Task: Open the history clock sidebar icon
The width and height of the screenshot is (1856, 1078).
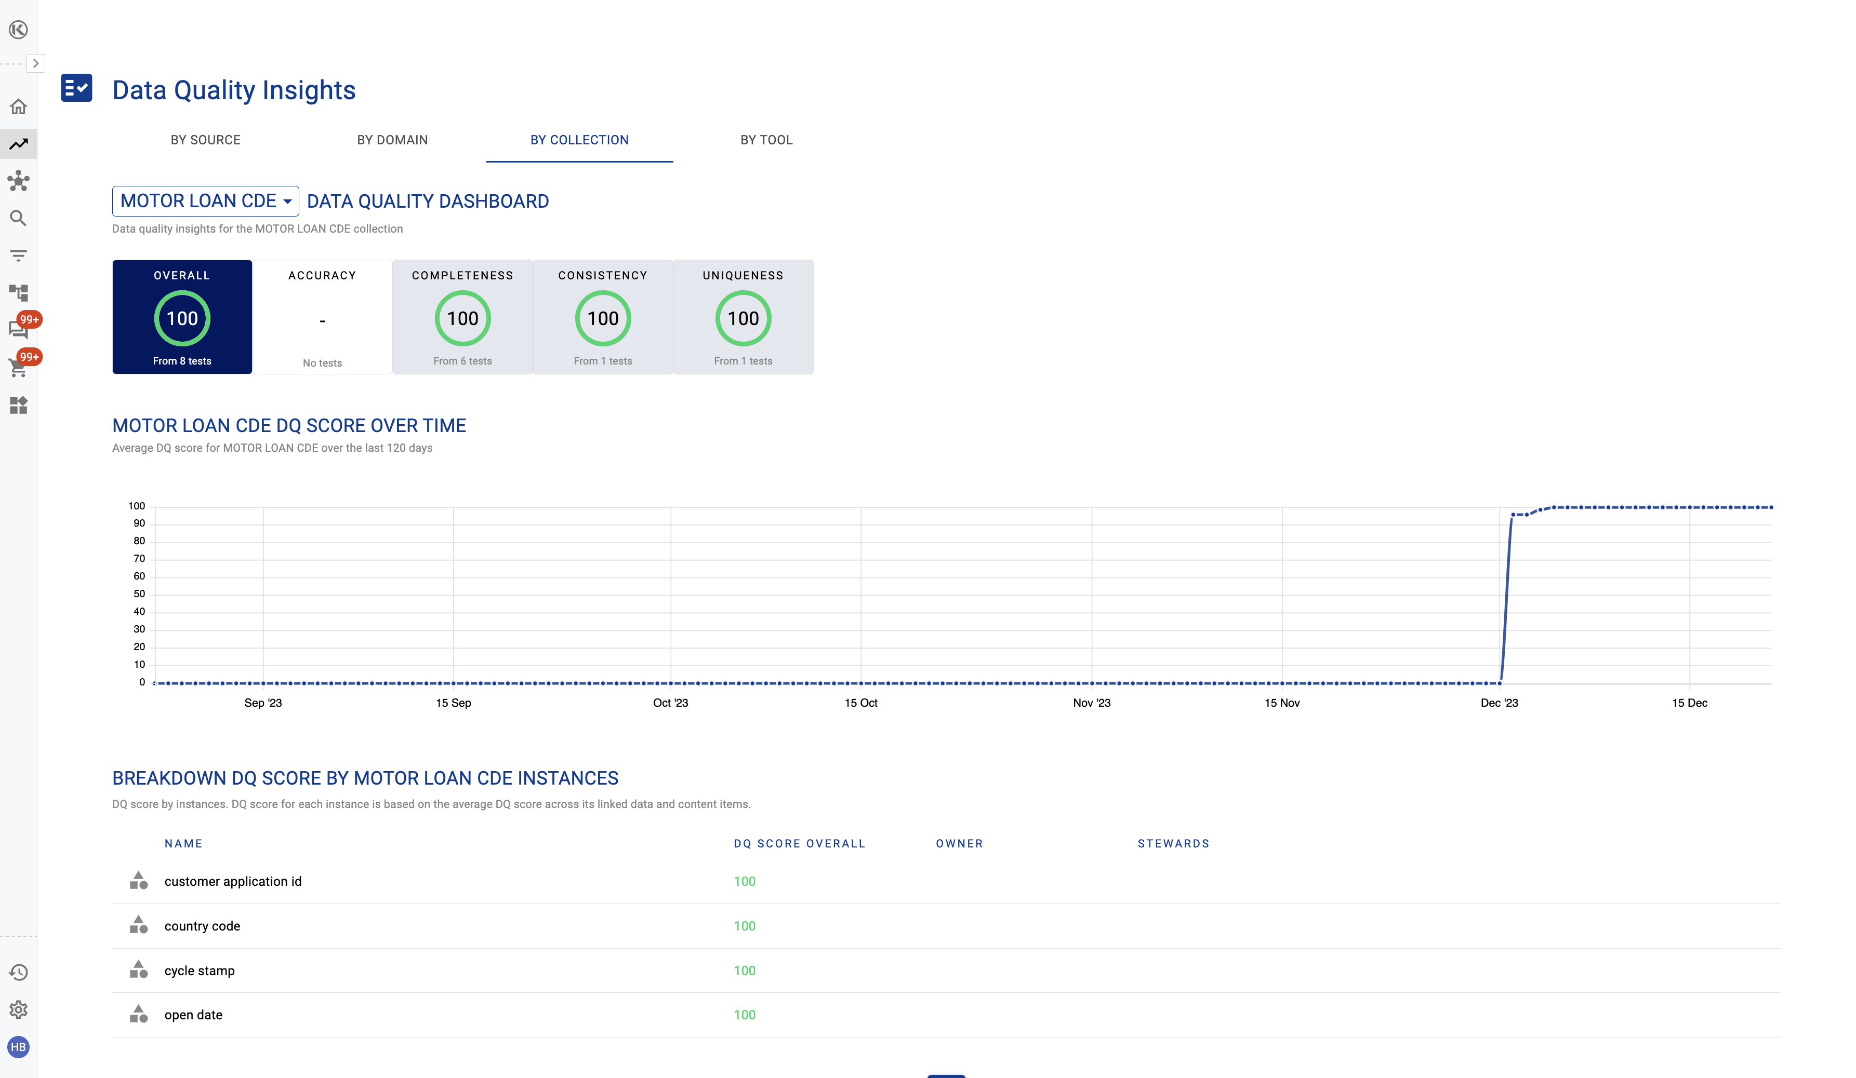Action: click(x=18, y=973)
